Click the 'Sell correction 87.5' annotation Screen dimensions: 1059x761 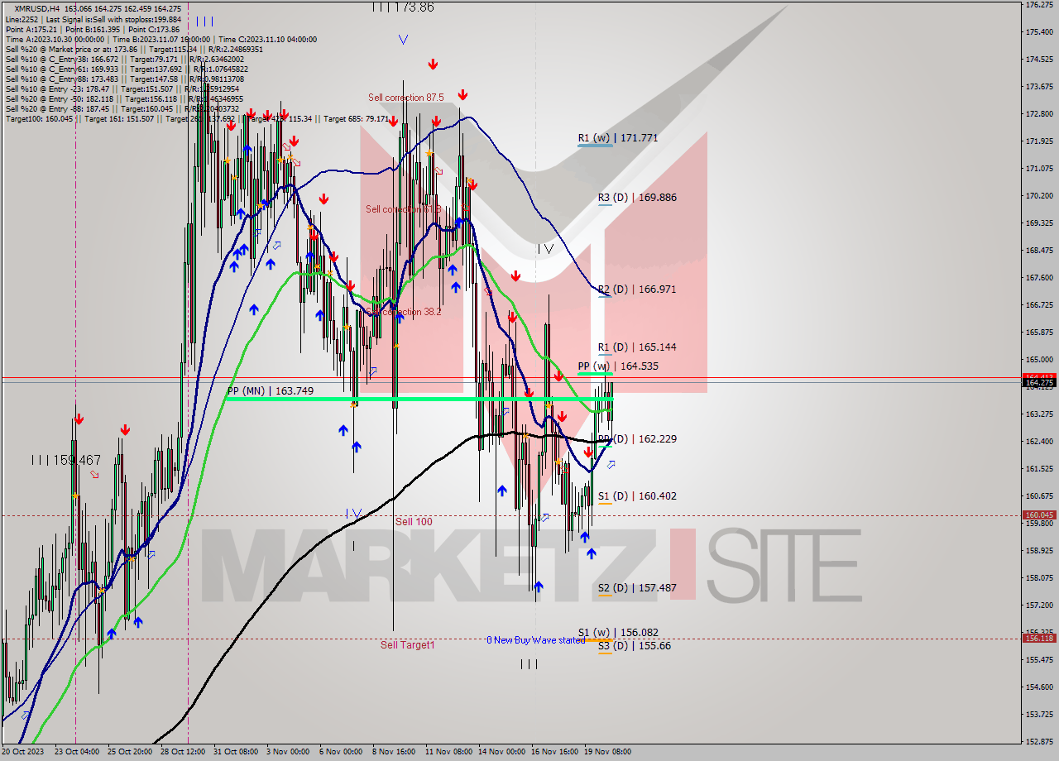click(x=406, y=98)
